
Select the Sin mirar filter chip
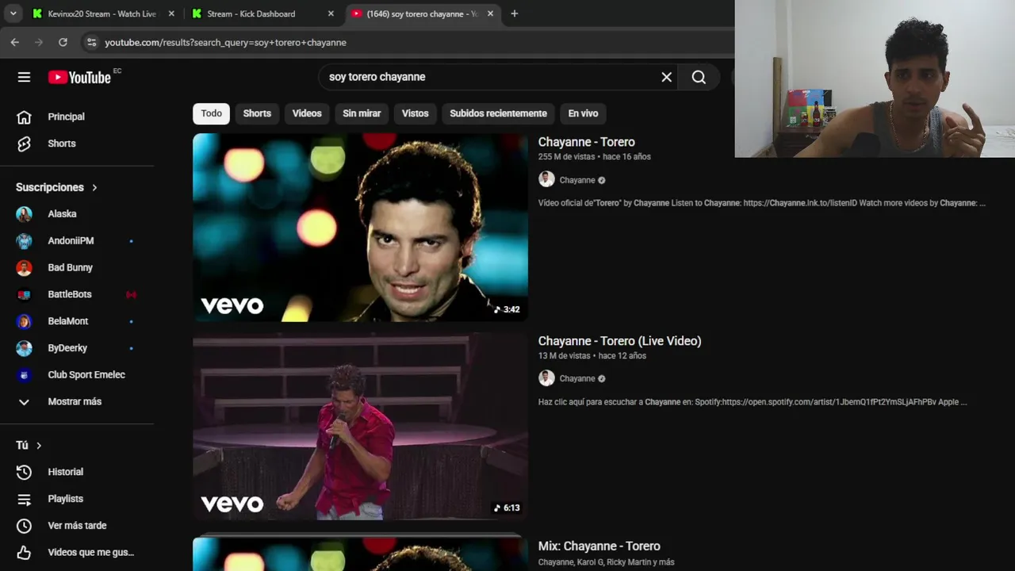click(x=362, y=113)
